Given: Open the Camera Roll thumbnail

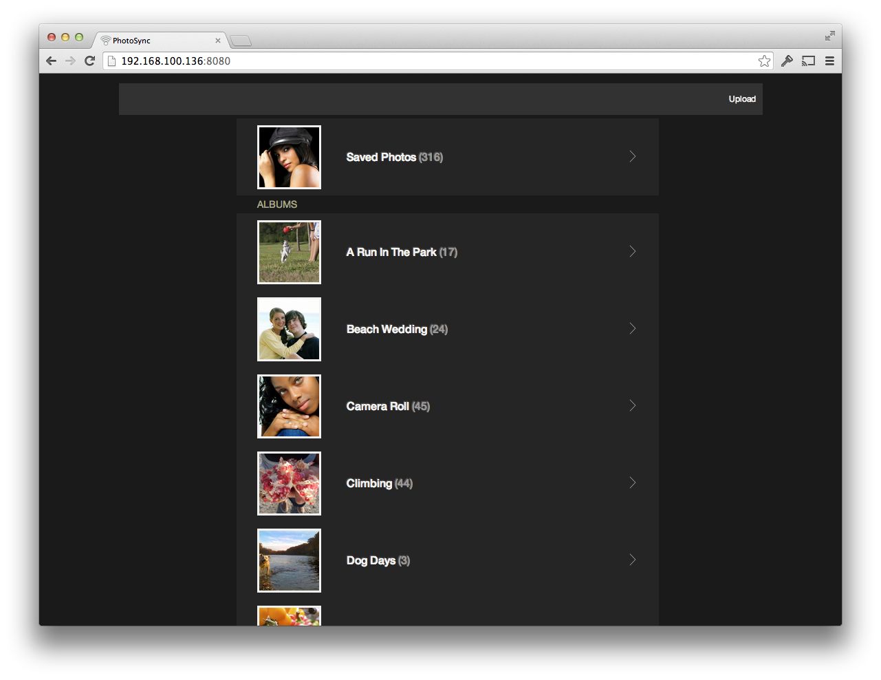Looking at the screenshot, I should click(289, 406).
